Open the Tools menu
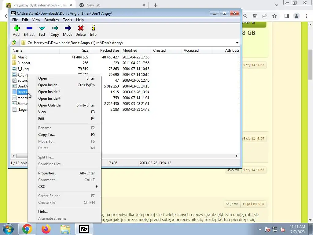 point(67,20)
